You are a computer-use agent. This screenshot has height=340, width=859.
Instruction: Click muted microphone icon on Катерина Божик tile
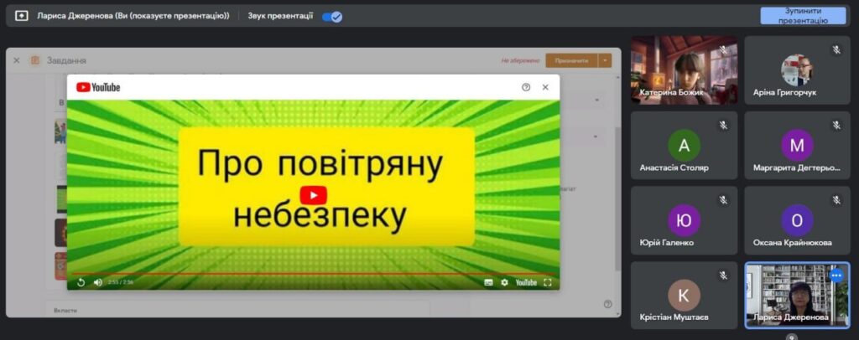point(723,50)
